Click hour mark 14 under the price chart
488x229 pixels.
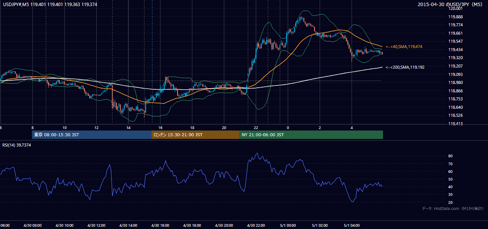pyautogui.click(x=129, y=128)
